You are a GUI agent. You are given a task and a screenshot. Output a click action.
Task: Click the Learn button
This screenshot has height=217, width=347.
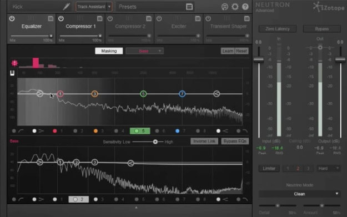tap(228, 51)
